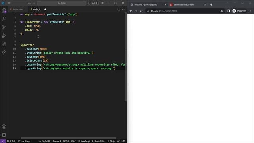Click the feedback icon in status bar
Screen dimensions: 254x143
pos(118,141)
